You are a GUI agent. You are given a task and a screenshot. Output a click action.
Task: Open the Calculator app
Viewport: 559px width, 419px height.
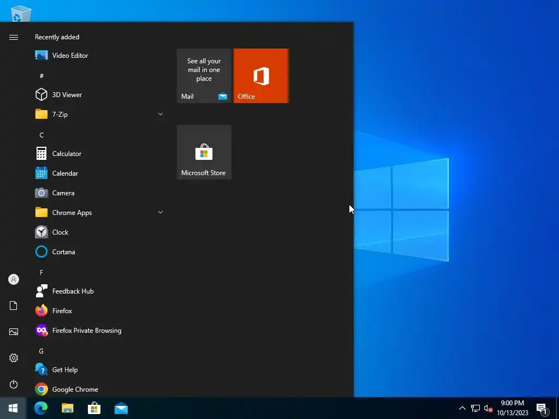99,153
